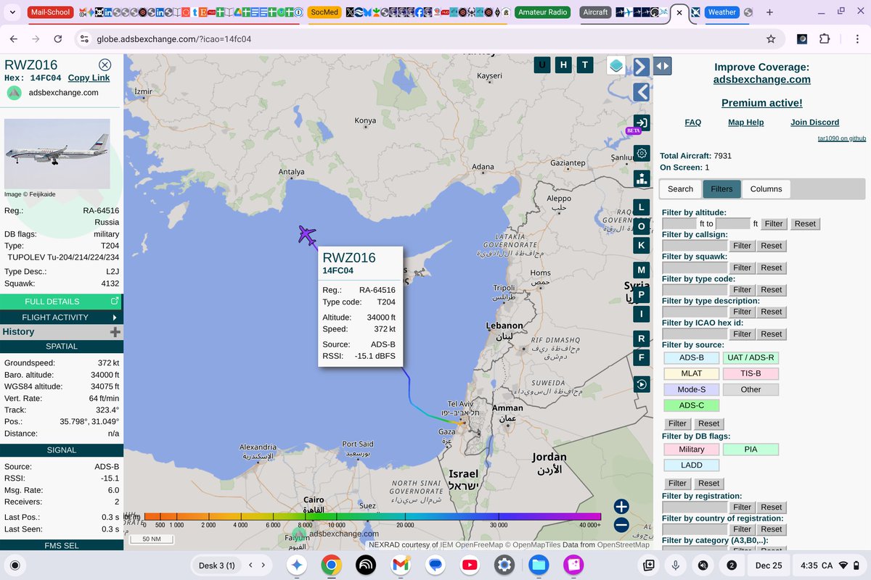The image size is (871, 580).
Task: Open FULL DETAILS button
Action: click(62, 302)
